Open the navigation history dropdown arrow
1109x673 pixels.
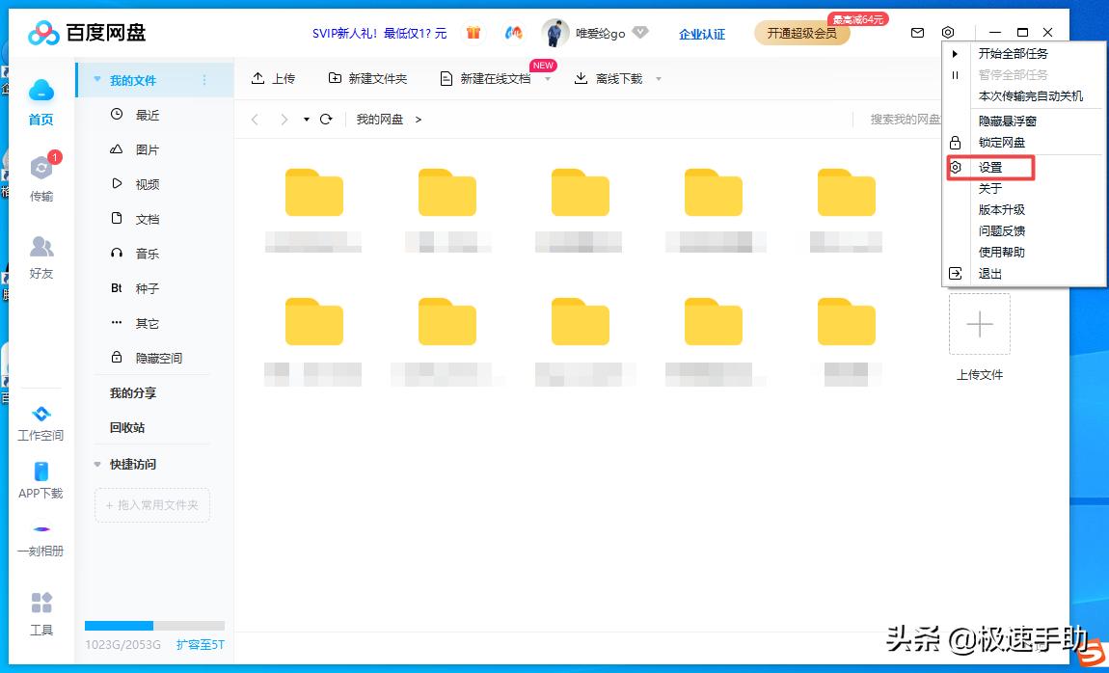click(307, 120)
